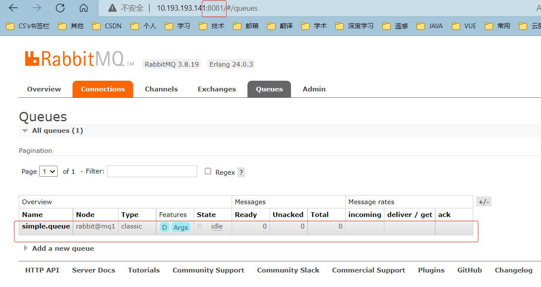Expand the Add a new queue section

click(59, 249)
